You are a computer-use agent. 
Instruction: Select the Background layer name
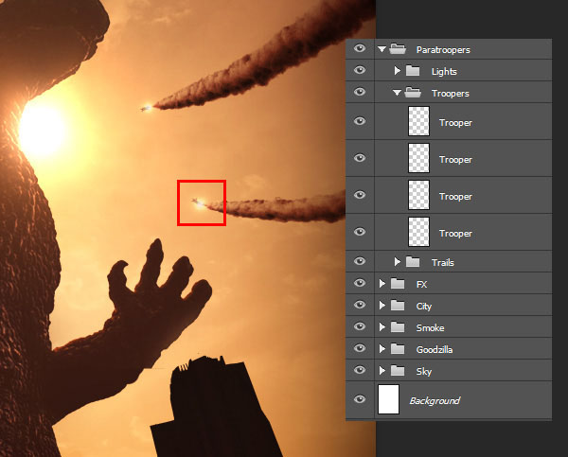(x=435, y=401)
